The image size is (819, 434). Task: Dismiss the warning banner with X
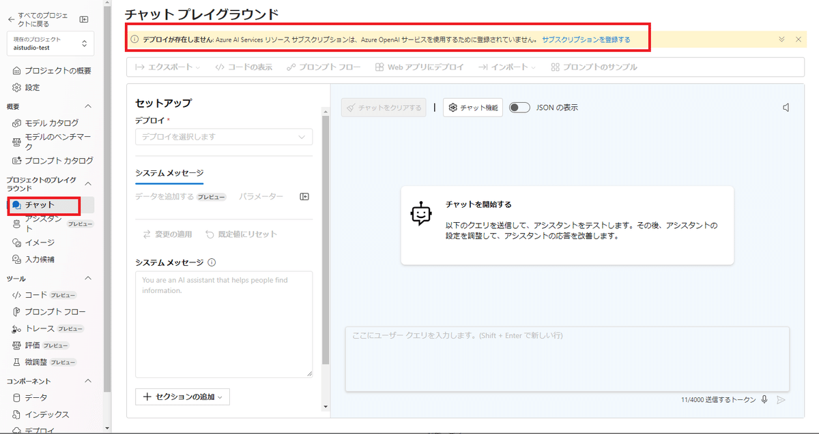[x=799, y=40]
